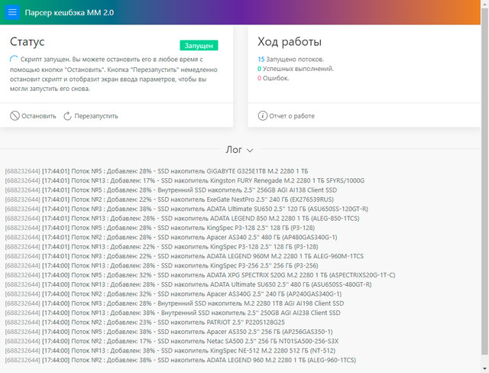This screenshot has width=489, height=373.
Task: Click the loading spinner in Статус card
Action: pos(14,60)
